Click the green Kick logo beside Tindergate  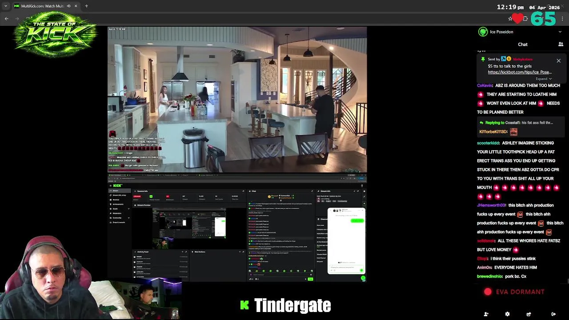(244, 305)
